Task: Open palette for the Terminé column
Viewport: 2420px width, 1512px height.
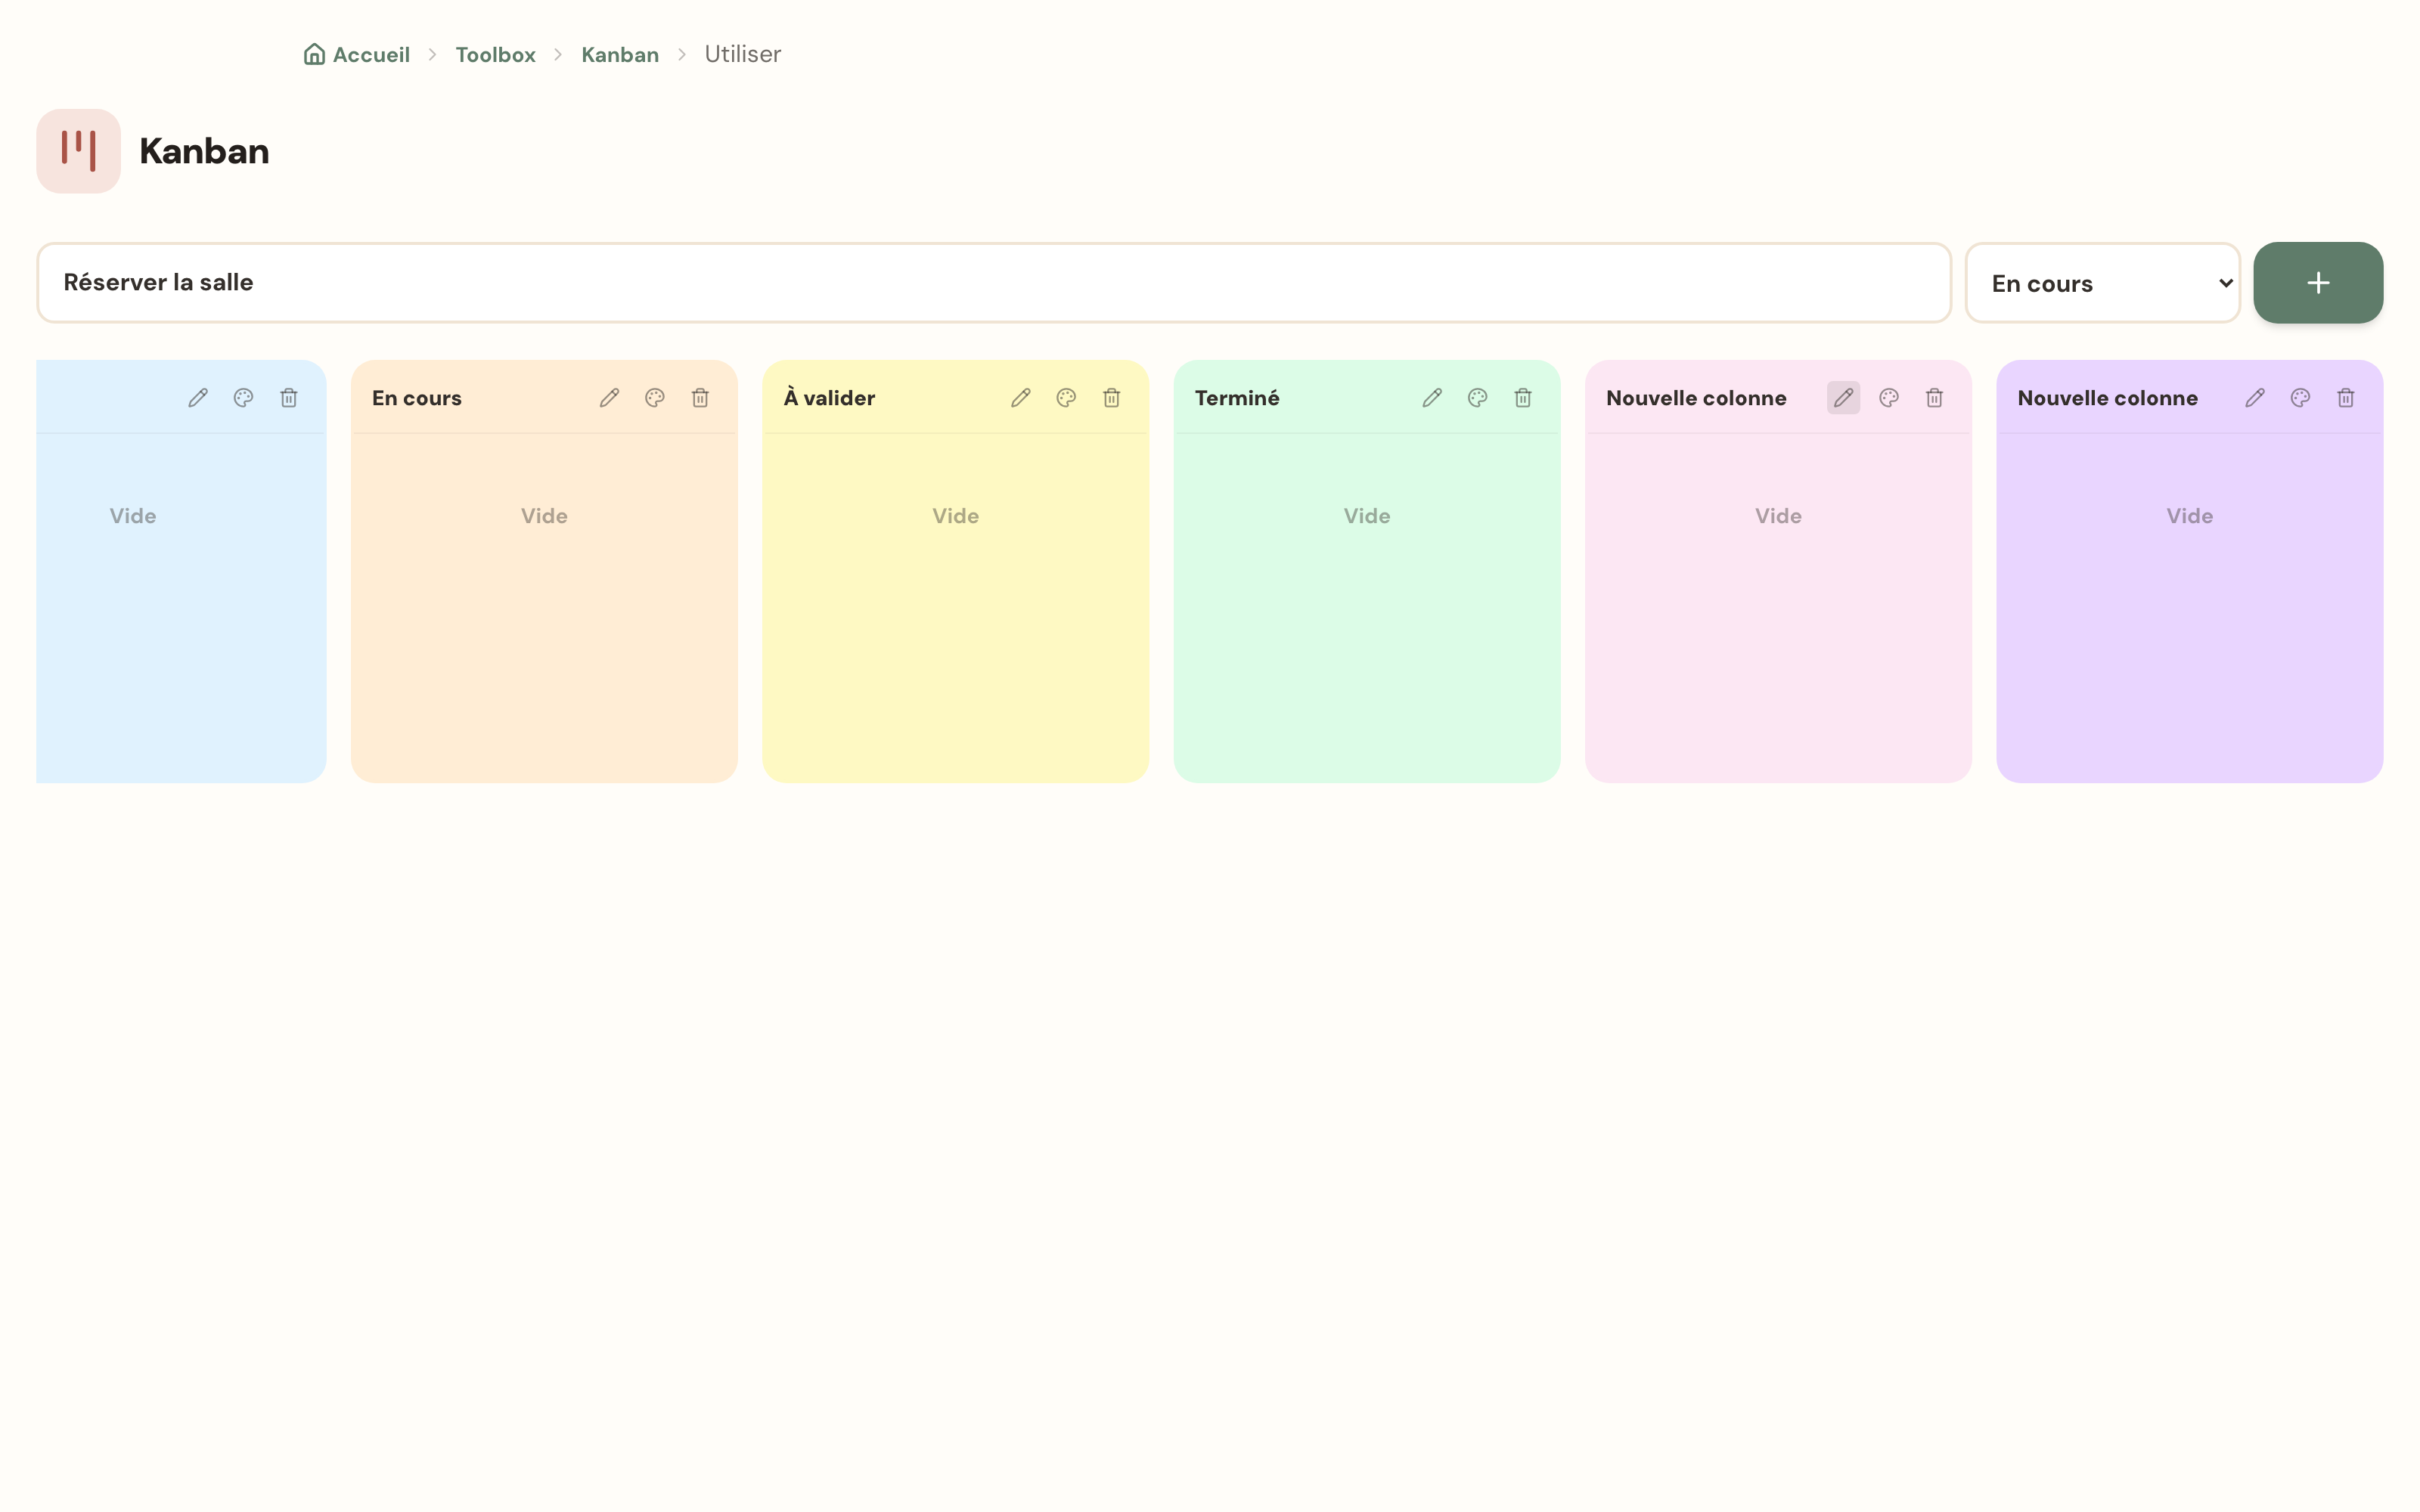Action: (1478, 398)
